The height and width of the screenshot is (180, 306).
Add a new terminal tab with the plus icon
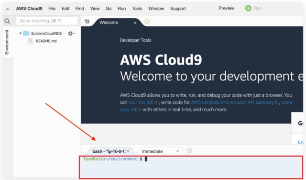click(189, 150)
